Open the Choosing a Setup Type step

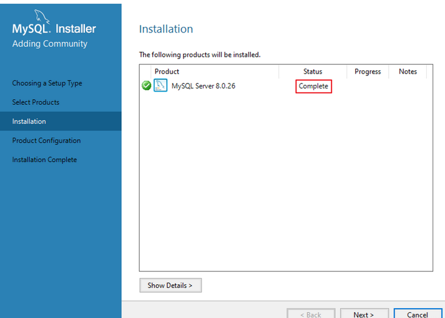coord(47,83)
